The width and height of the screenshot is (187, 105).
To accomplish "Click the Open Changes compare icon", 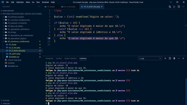I will coord(170,7).
